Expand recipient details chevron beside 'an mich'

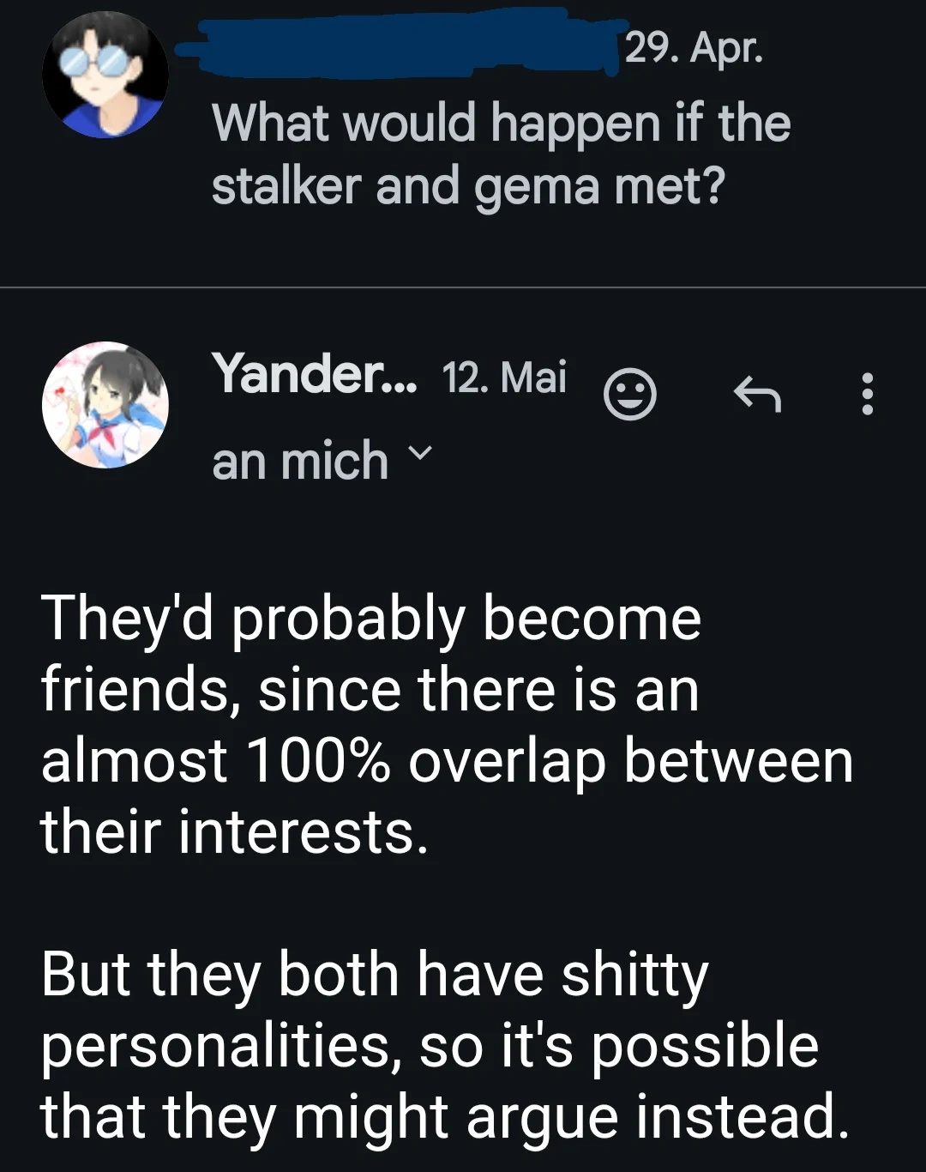point(419,452)
